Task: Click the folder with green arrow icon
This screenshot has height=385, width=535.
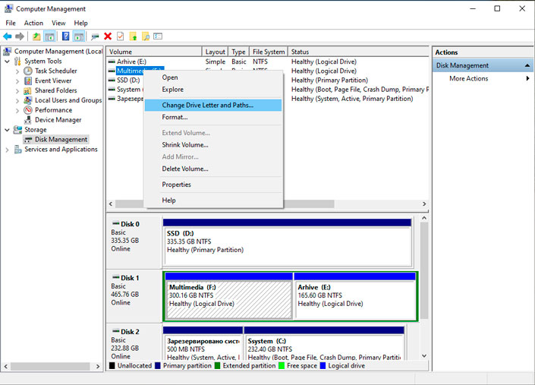Action: (x=133, y=36)
